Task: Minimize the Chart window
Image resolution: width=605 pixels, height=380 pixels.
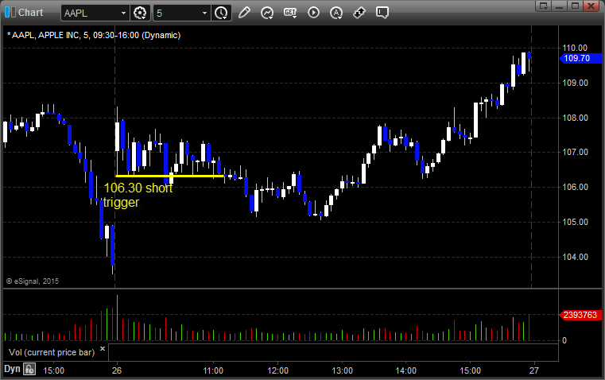Action: tap(560, 6)
